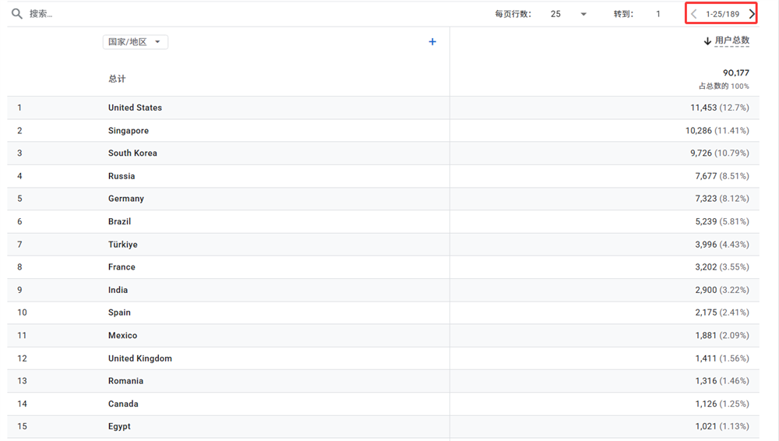Viewport: 779px width, 441px height.
Task: Click the value 3,996 (4.43%)
Action: coord(722,245)
